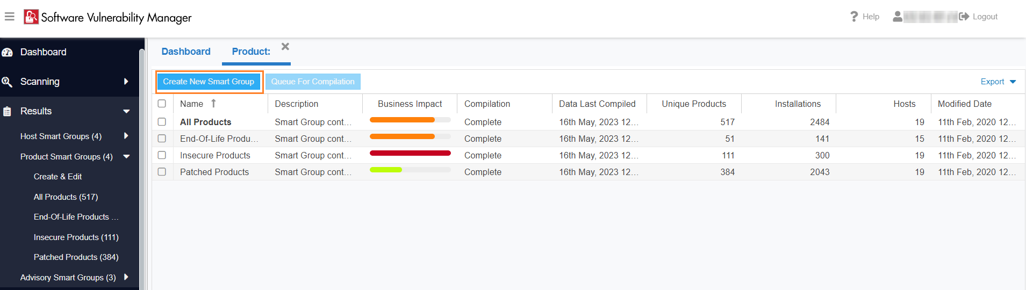Switch to the Dashboard tab
Image resolution: width=1026 pixels, height=290 pixels.
[x=186, y=52]
